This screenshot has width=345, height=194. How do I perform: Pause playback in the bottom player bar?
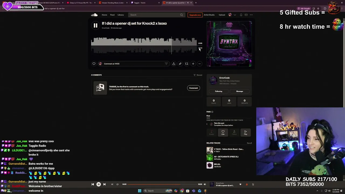pos(99,184)
